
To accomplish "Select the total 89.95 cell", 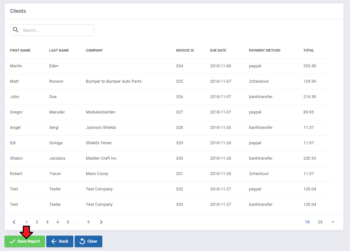I will point(309,112).
